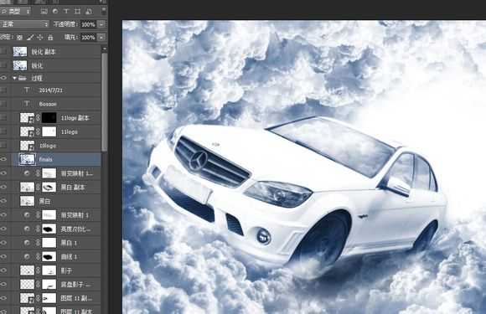Click the lock image pixels brush icon
486x314 pixels.
[x=30, y=38]
